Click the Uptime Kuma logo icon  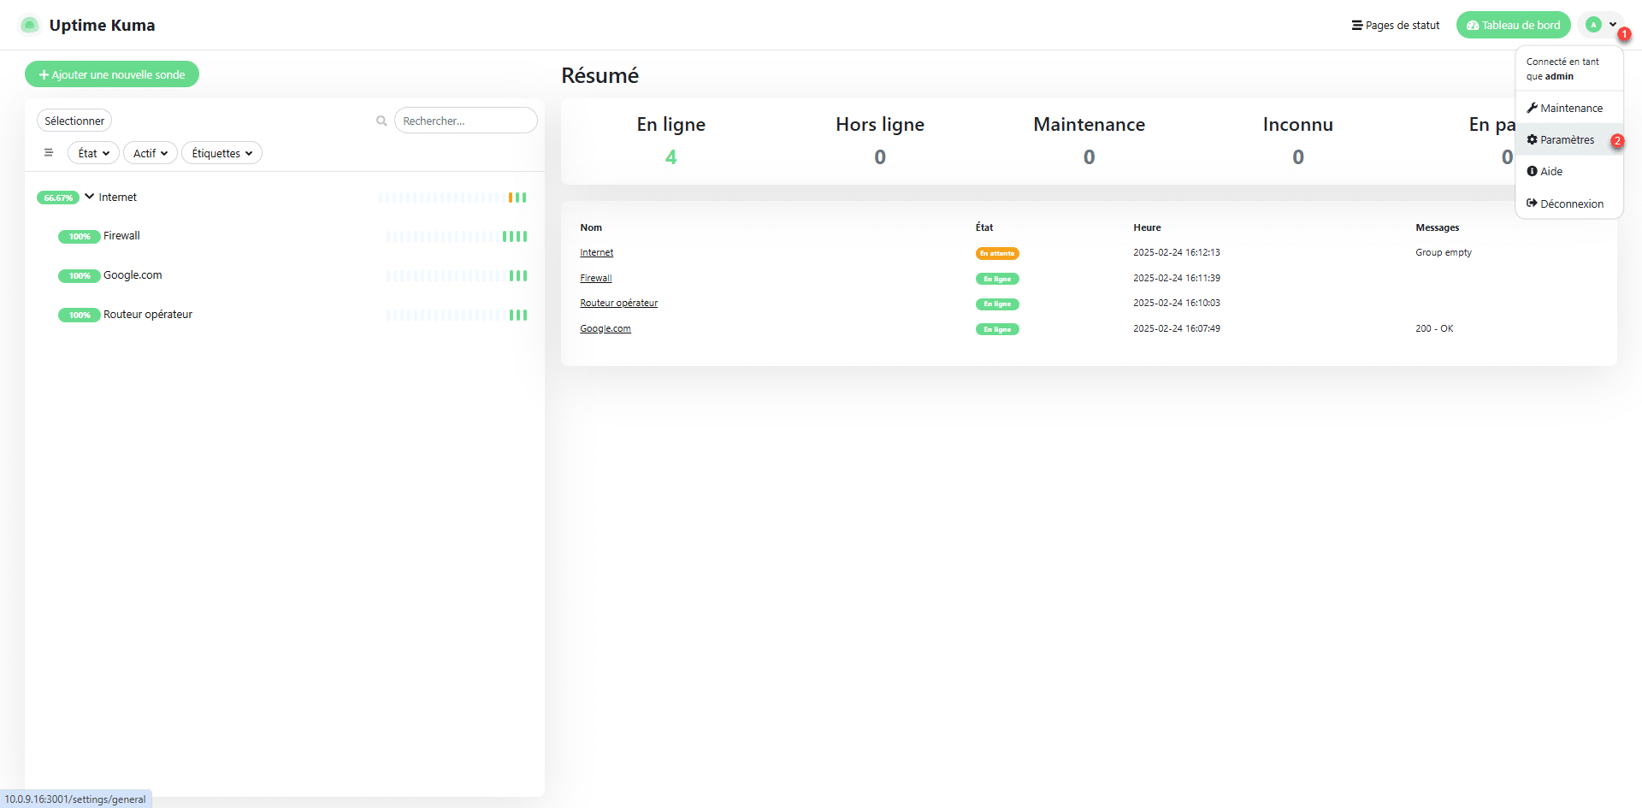[30, 26]
